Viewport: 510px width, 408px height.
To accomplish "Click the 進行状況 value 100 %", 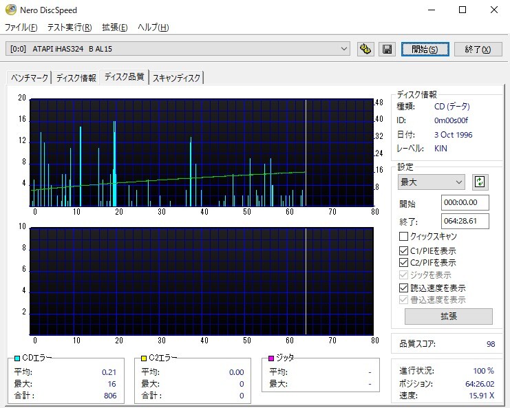I will pyautogui.click(x=483, y=371).
